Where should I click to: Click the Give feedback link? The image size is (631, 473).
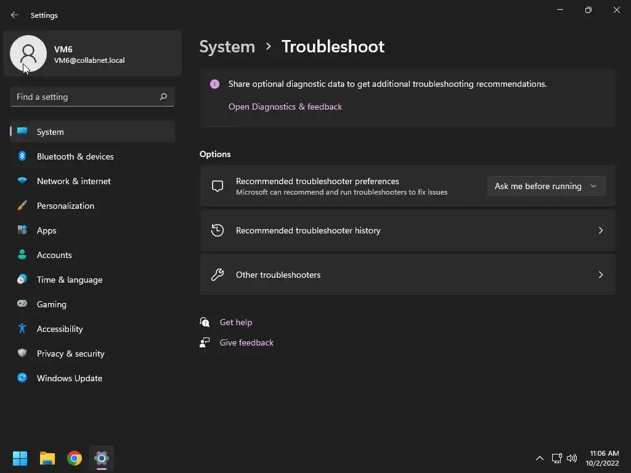tap(246, 342)
